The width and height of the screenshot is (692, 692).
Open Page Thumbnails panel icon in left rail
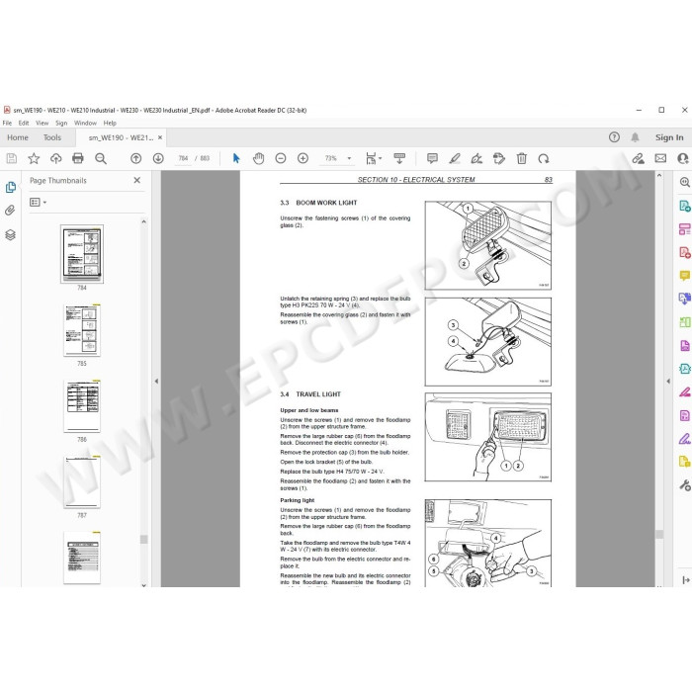(x=11, y=187)
